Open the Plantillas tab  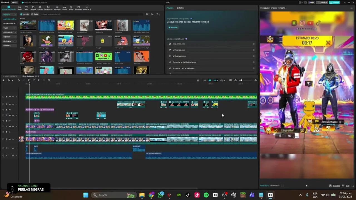(78, 8)
